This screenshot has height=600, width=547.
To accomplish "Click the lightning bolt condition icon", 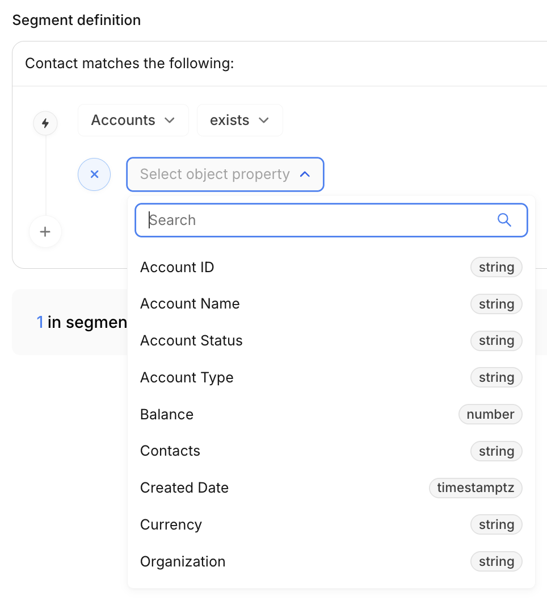I will pyautogui.click(x=45, y=123).
